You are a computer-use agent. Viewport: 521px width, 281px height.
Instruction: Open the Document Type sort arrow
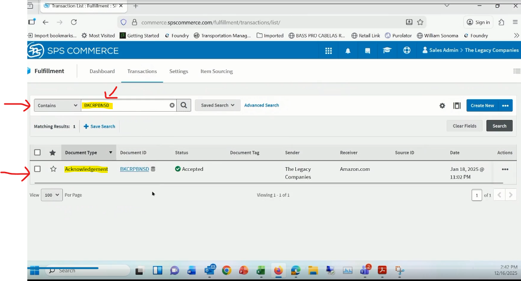[110, 153]
